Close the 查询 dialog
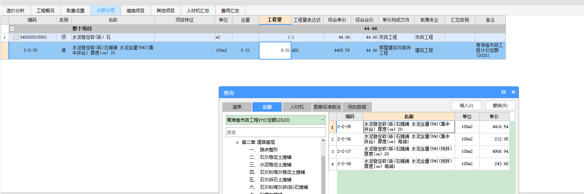This screenshot has height=194, width=584. coord(513,92)
